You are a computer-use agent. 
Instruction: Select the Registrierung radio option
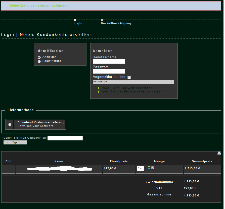coord(39,61)
